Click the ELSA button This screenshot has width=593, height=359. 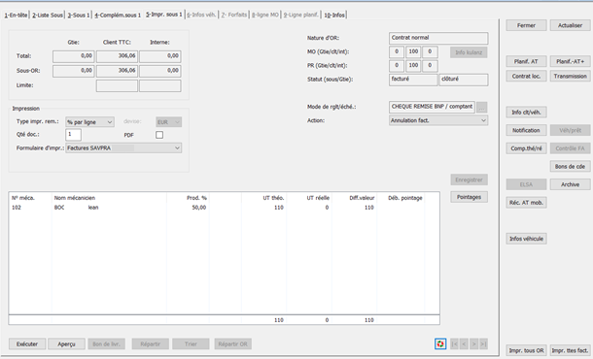pos(526,184)
